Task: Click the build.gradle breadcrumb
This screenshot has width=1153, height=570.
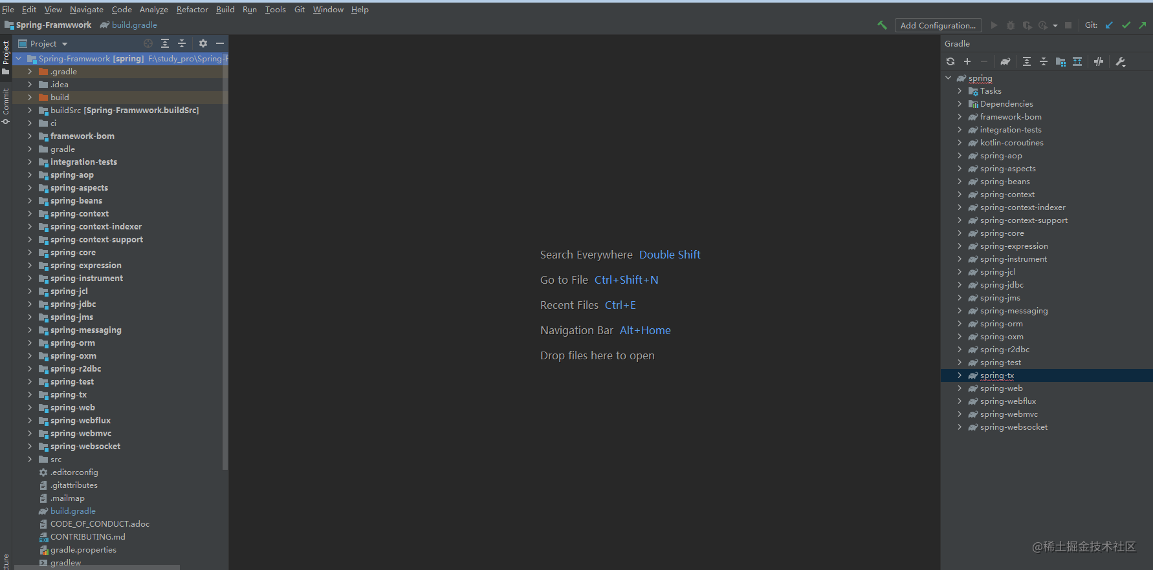Action: pyautogui.click(x=129, y=25)
